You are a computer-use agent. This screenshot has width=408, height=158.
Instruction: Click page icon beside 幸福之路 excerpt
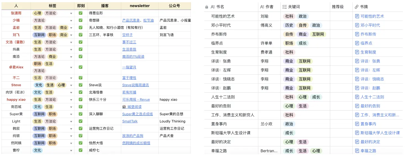pyautogui.click(x=357, y=151)
